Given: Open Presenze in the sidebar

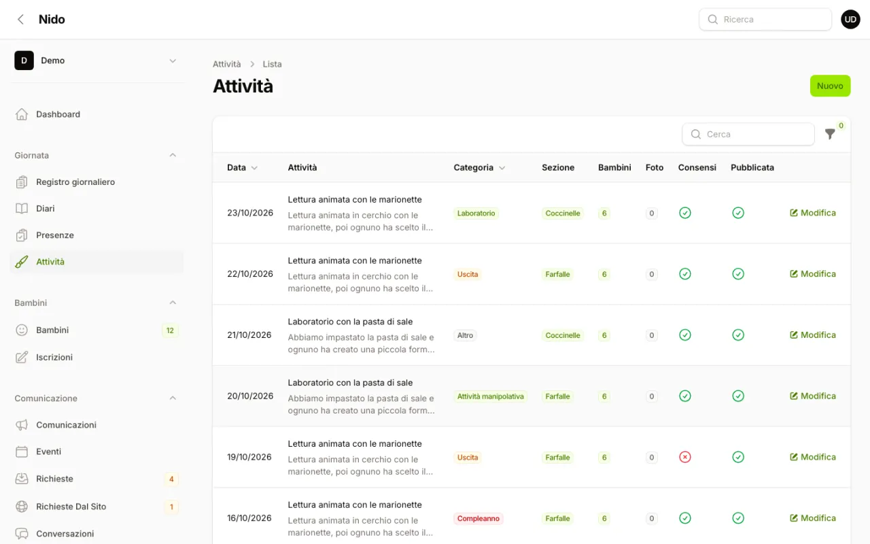Looking at the screenshot, I should tap(97, 235).
